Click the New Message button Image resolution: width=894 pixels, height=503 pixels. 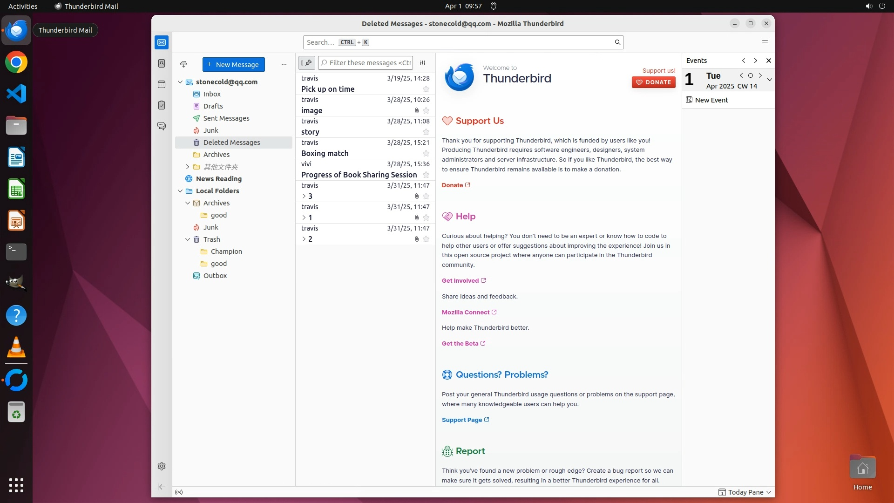click(x=233, y=64)
